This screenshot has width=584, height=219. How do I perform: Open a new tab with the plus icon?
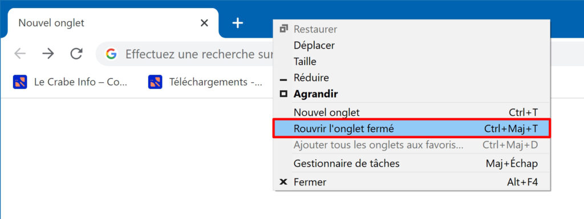(x=238, y=23)
